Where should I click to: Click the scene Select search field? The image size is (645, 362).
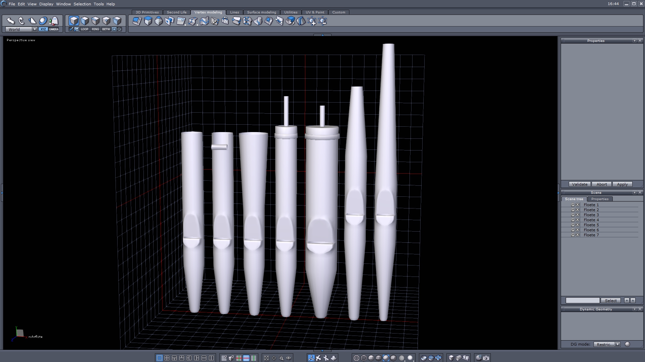[x=583, y=300]
